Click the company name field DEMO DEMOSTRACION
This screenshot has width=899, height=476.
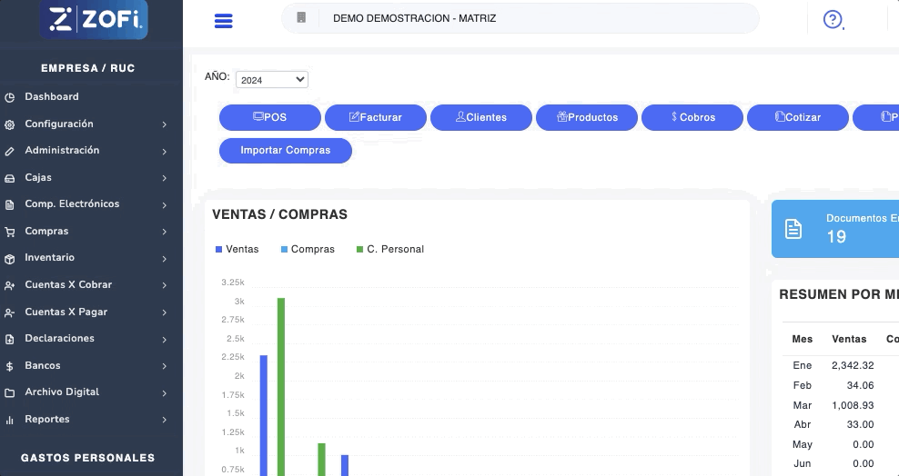(414, 18)
